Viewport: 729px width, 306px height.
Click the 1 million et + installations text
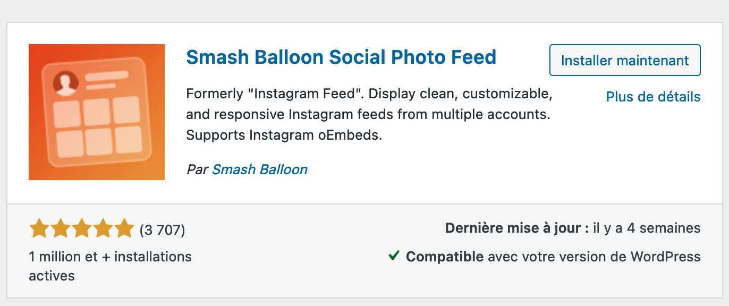coord(110,257)
